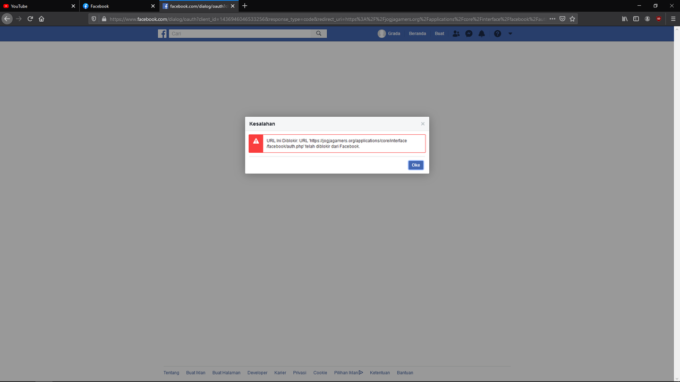Image resolution: width=680 pixels, height=382 pixels.
Task: Click the tracking protection shield icon
Action: coord(94,19)
